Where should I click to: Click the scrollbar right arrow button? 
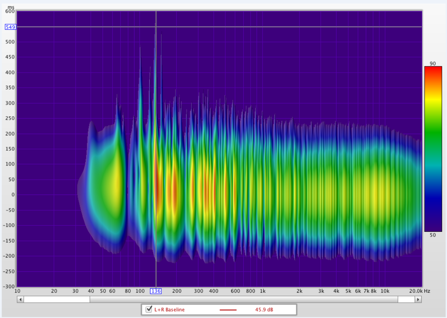pyautogui.click(x=418, y=299)
